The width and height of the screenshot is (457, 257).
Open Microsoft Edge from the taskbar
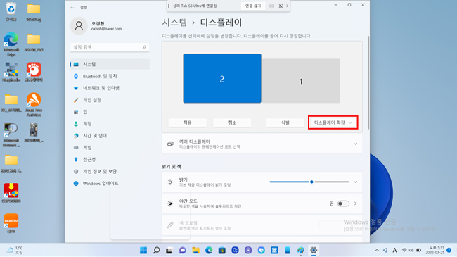(209, 250)
